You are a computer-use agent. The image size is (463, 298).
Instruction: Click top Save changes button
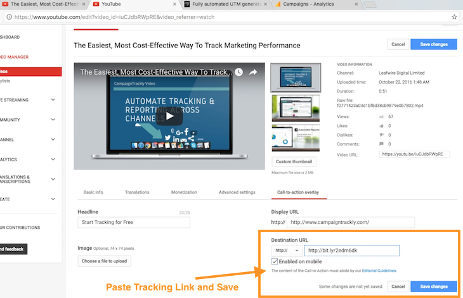pos(434,44)
